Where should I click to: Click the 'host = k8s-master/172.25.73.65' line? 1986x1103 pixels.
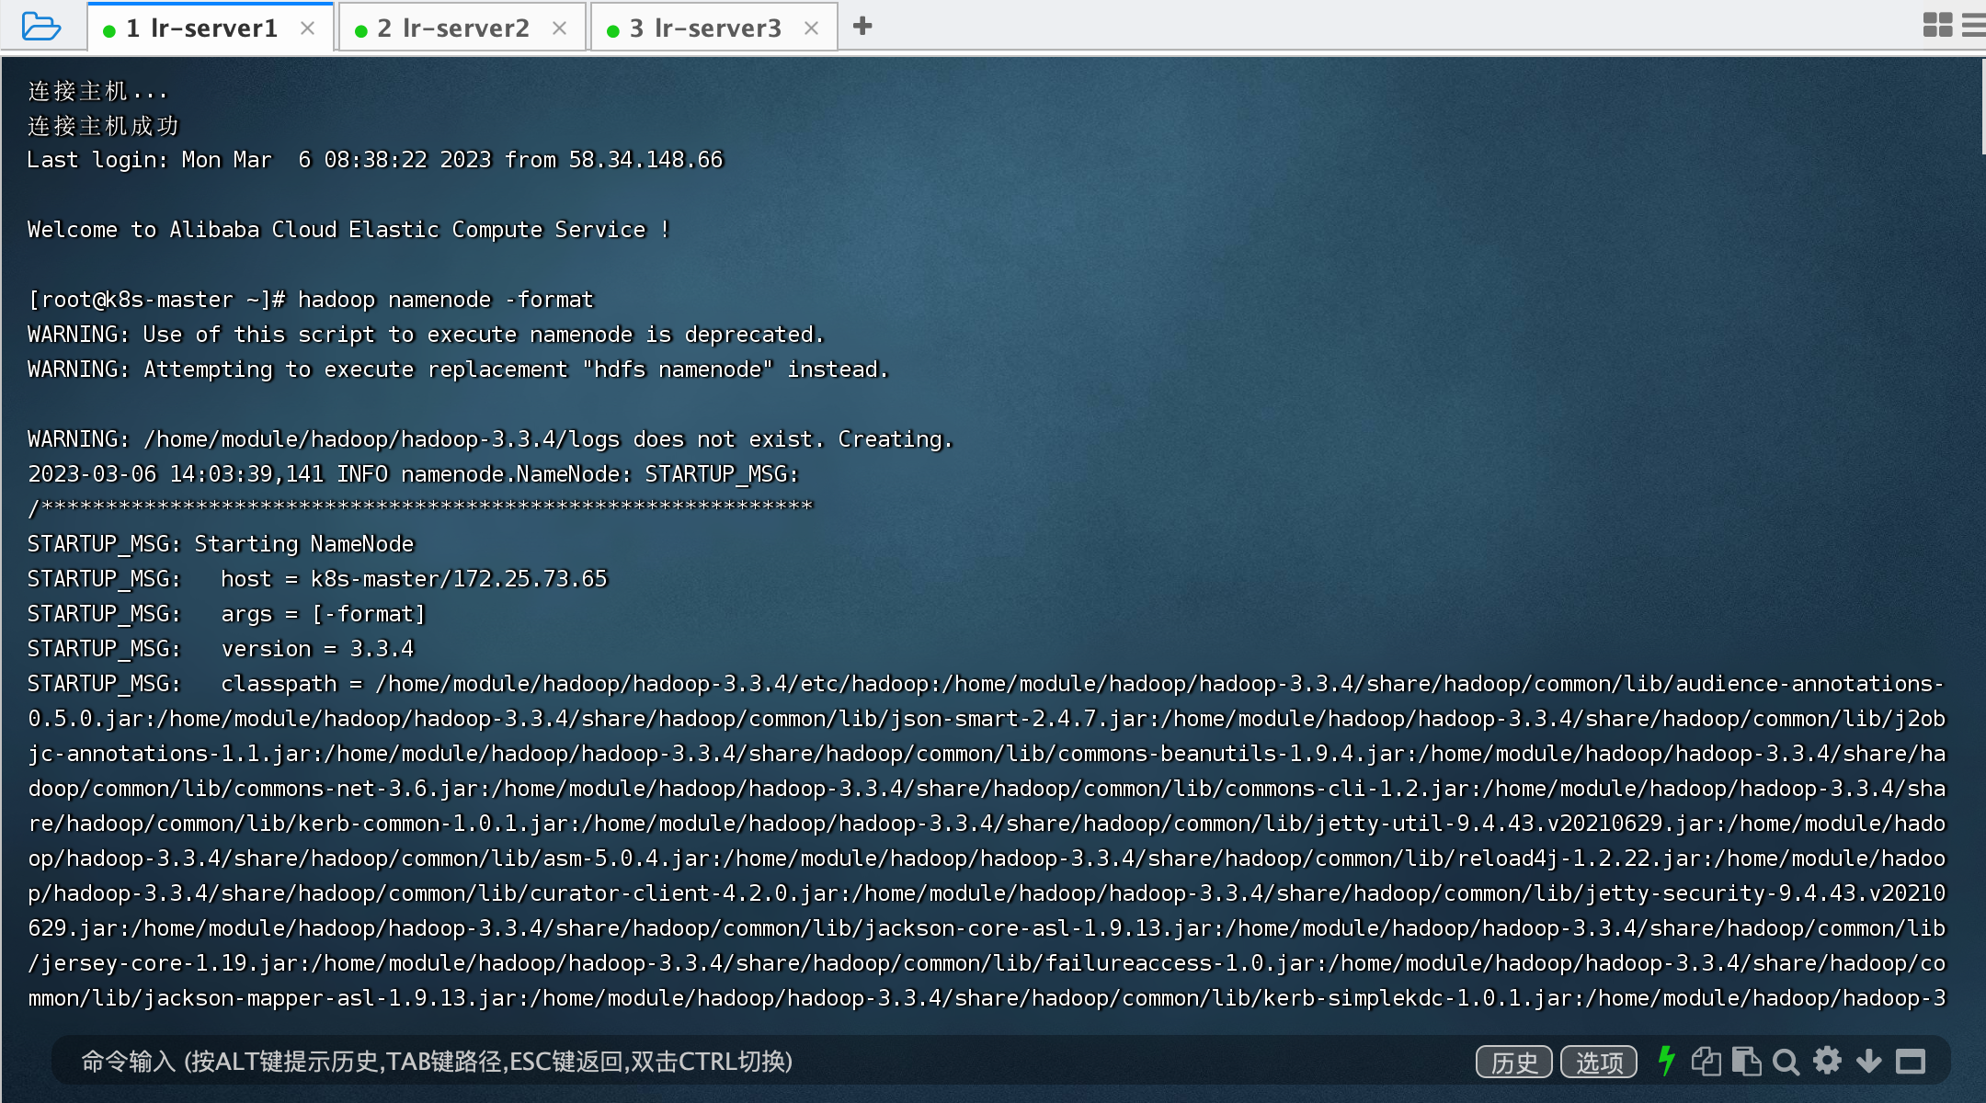click(317, 579)
